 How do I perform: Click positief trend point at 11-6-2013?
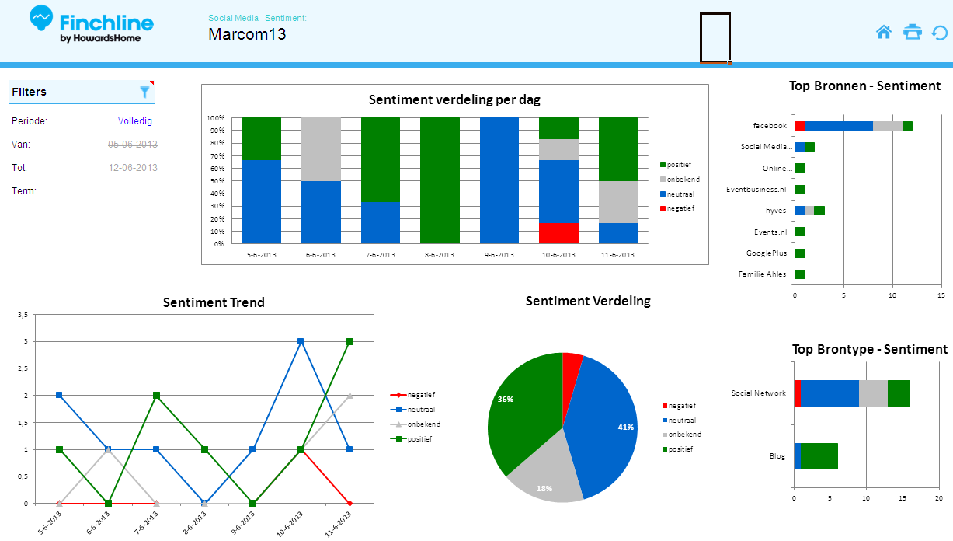pos(350,341)
